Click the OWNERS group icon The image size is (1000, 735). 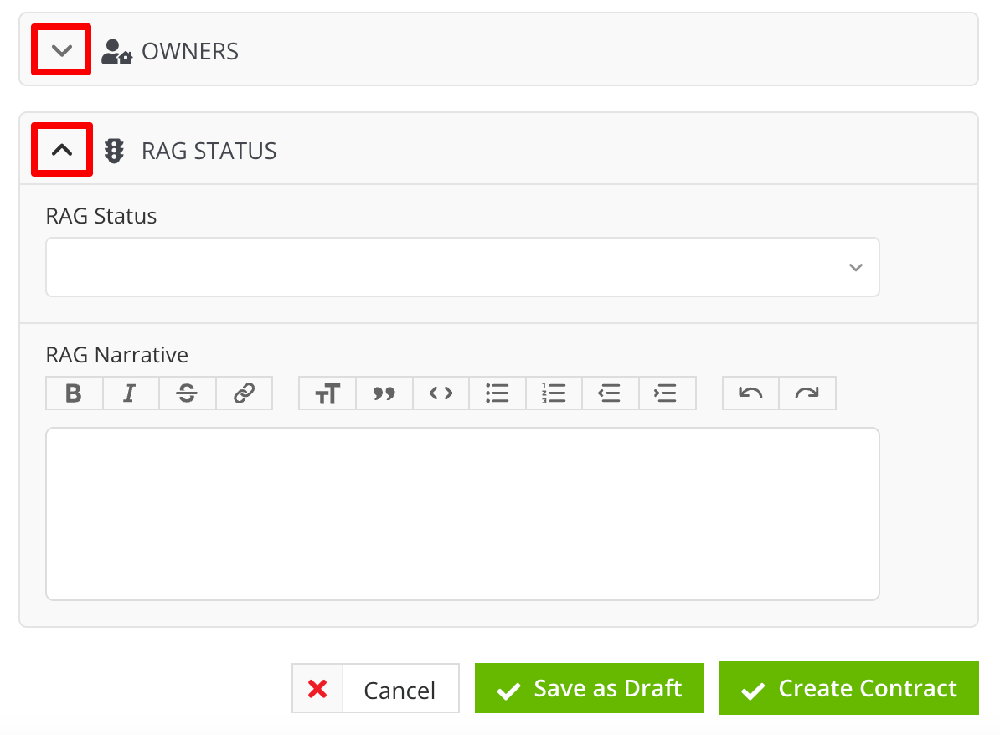click(x=116, y=50)
